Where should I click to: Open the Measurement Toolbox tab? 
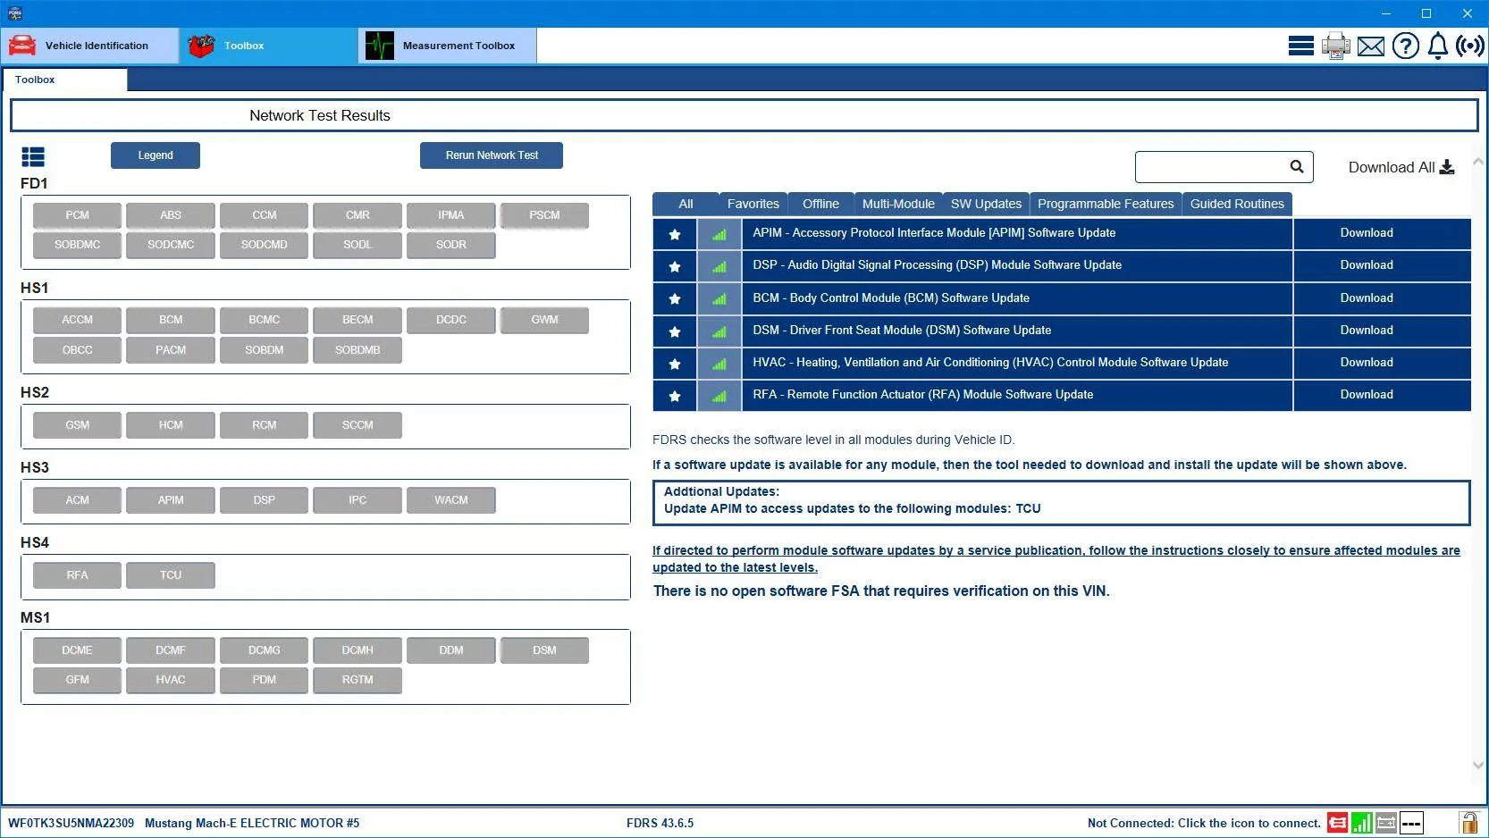(x=447, y=46)
